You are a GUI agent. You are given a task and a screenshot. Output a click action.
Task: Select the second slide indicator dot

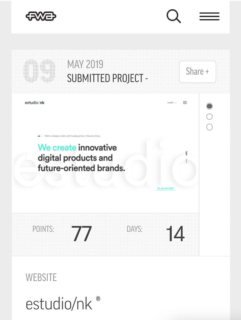[209, 117]
